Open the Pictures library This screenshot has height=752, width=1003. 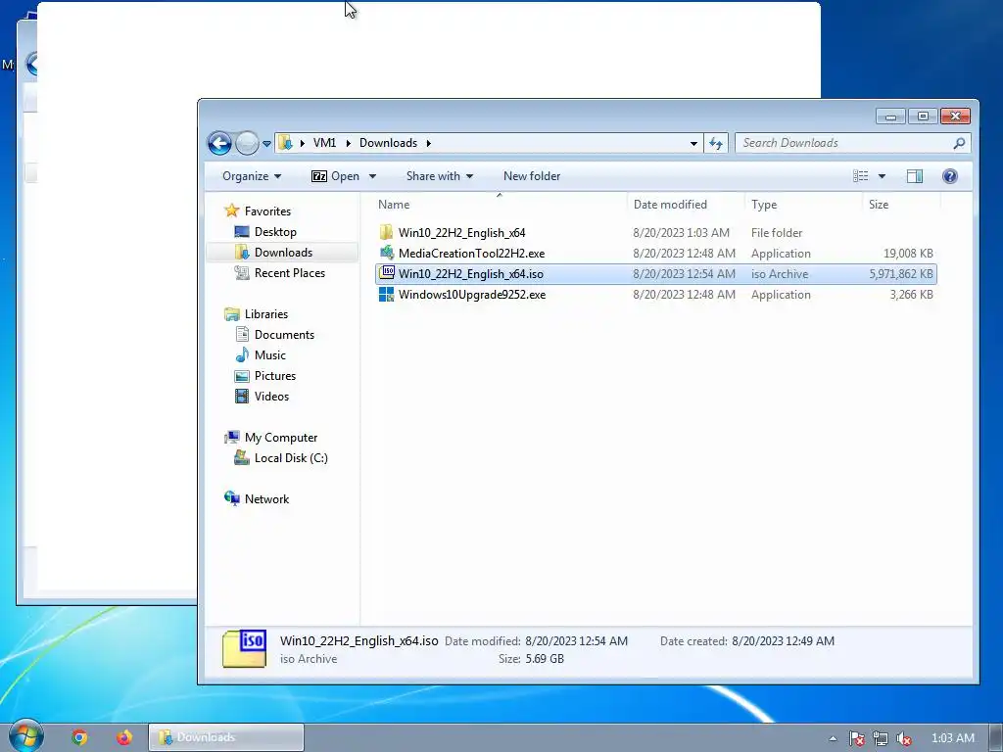pos(275,375)
